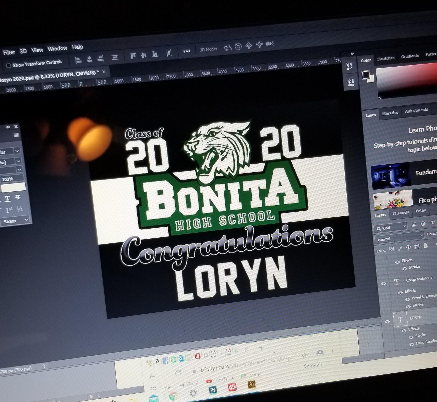The image size is (437, 402).
Task: Select the 3D rotate object mode icon
Action: click(x=228, y=48)
